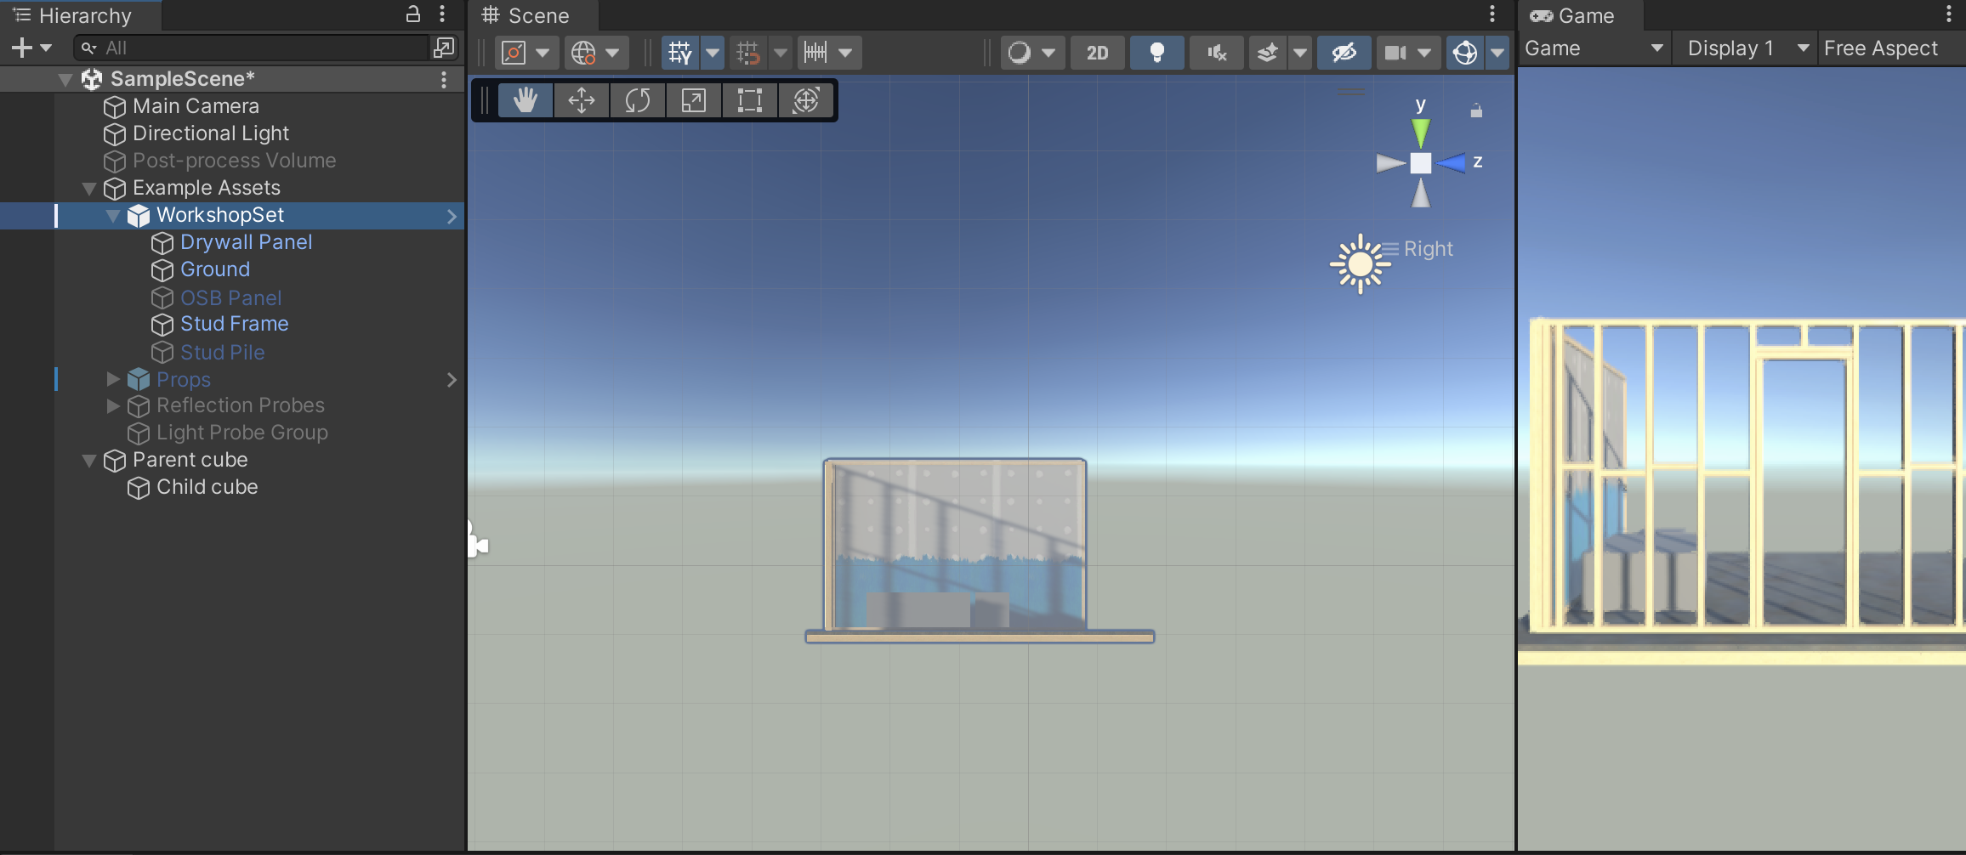Click the Hierarchy search field
Viewport: 1966px width, 855px height.
pyautogui.click(x=252, y=48)
